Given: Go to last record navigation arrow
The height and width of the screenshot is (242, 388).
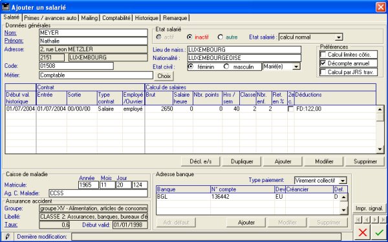Looking at the screenshot, I should (x=383, y=219).
